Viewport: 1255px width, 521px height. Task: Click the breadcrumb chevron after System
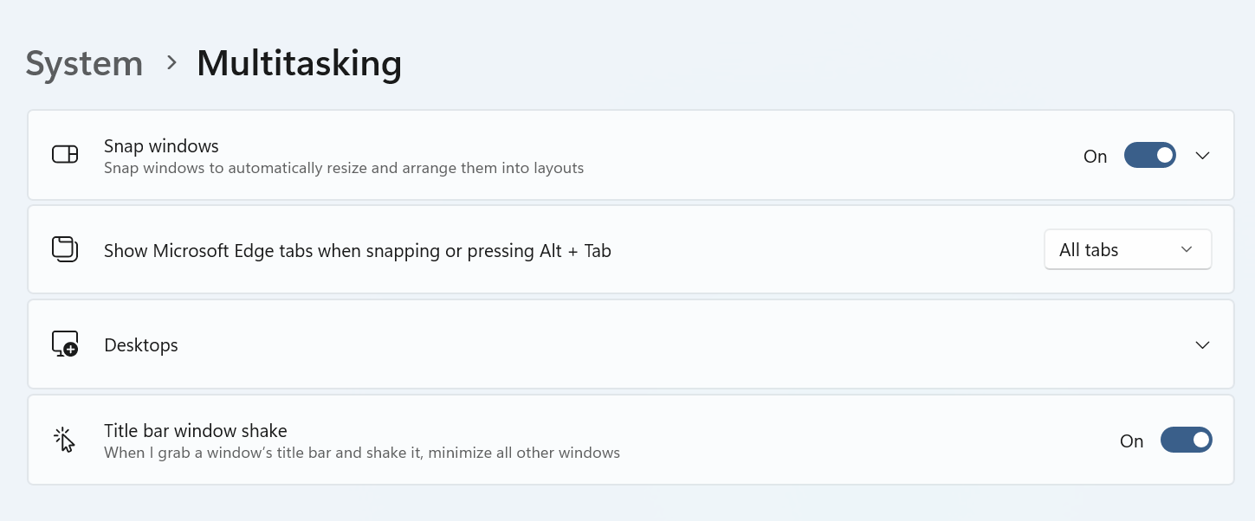pyautogui.click(x=171, y=62)
